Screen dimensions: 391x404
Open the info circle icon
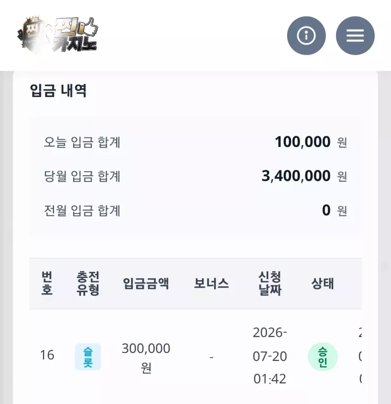pyautogui.click(x=306, y=35)
